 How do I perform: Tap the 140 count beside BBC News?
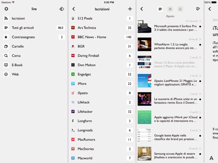click(129, 37)
